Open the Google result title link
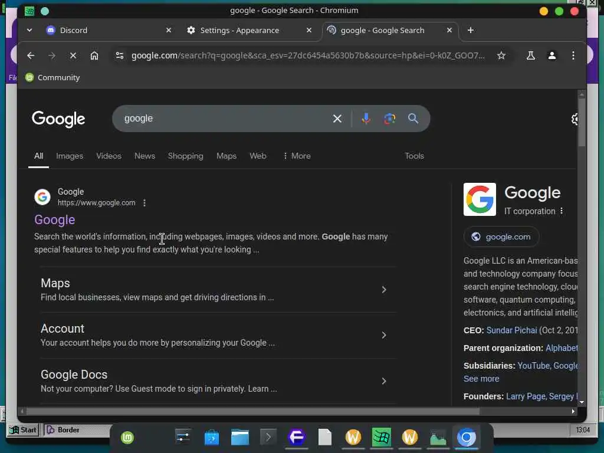This screenshot has width=604, height=453. click(x=55, y=219)
